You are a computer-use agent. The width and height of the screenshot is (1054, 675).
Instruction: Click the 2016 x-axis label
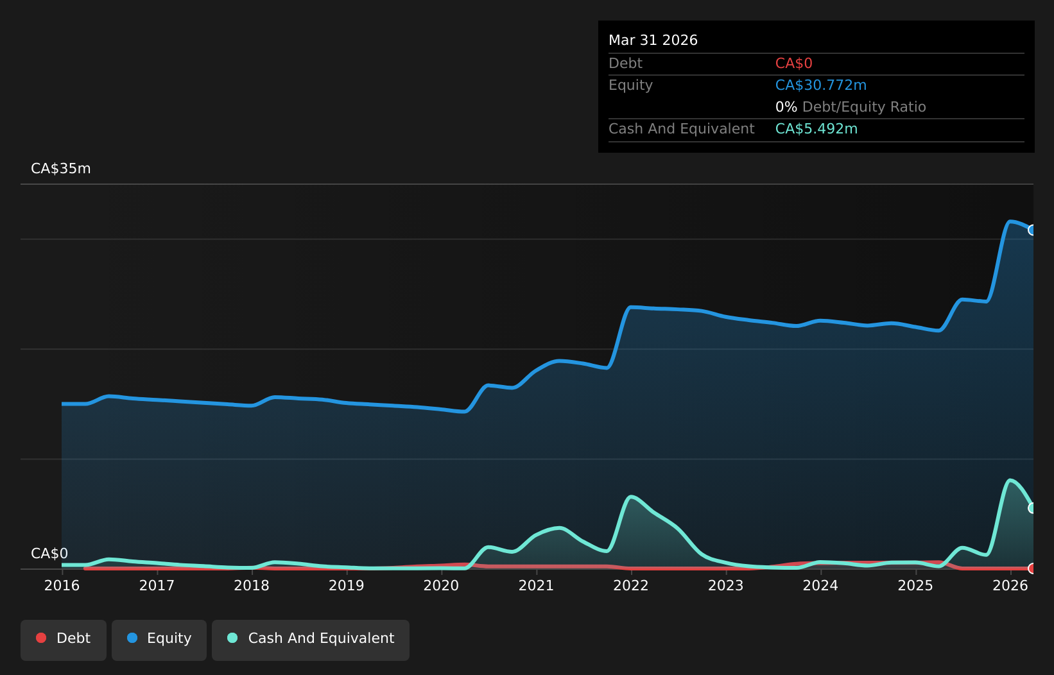tap(62, 586)
